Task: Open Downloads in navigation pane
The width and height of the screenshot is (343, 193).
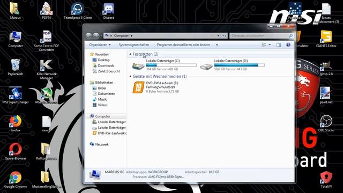Action: click(106, 65)
